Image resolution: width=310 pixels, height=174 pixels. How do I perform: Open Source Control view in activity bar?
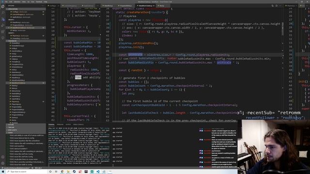click(3, 19)
